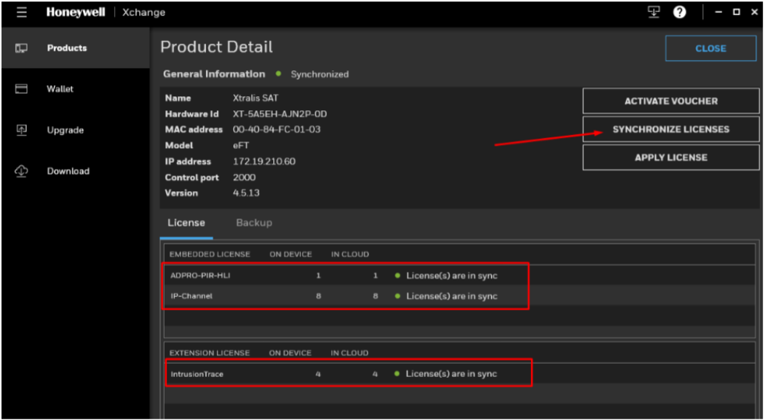Click the Products monitor icon
Image resolution: width=765 pixels, height=420 pixels.
click(x=21, y=48)
